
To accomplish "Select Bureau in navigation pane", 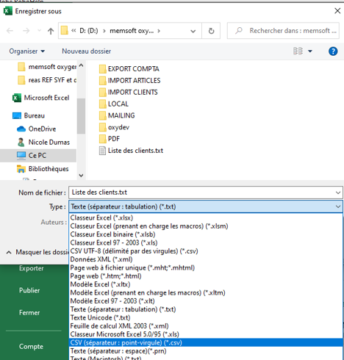I will coord(29,115).
